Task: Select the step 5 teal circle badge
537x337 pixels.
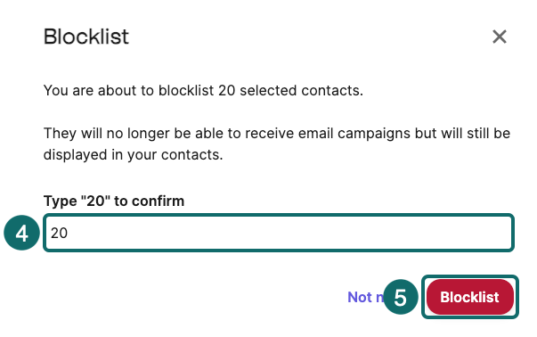Action: pos(401,297)
